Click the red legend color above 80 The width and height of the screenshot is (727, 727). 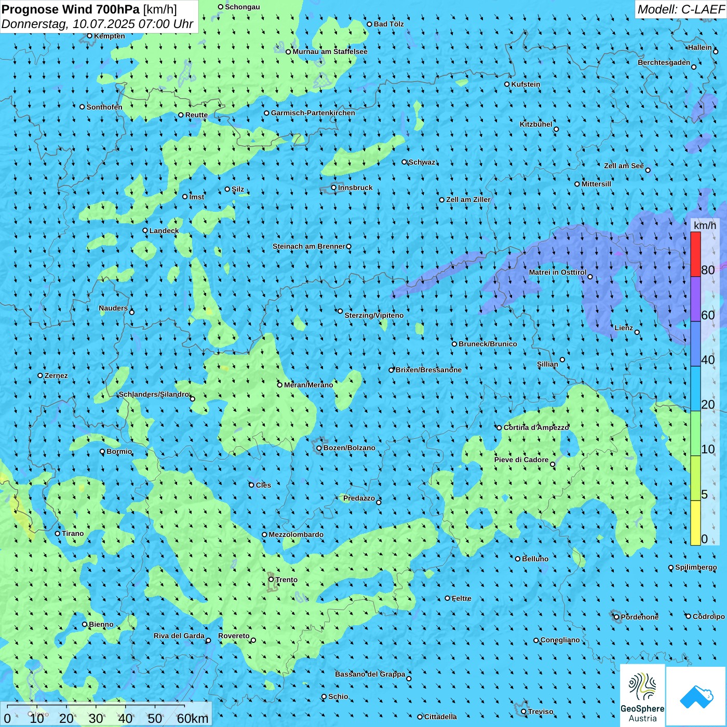click(x=695, y=253)
